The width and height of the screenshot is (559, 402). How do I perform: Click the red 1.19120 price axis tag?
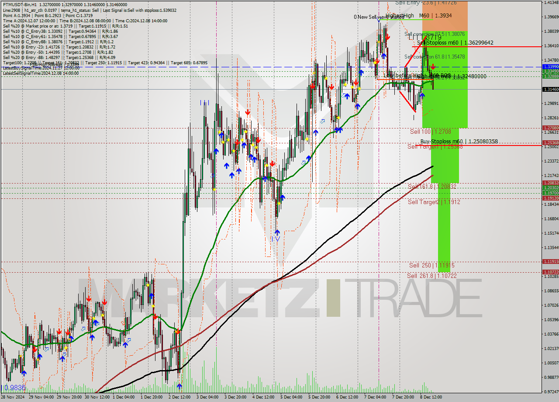(550, 198)
